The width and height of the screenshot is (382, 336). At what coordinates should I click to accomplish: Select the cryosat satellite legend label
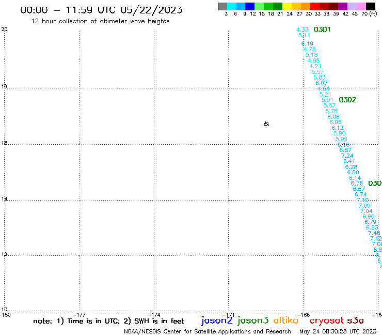coord(326,320)
